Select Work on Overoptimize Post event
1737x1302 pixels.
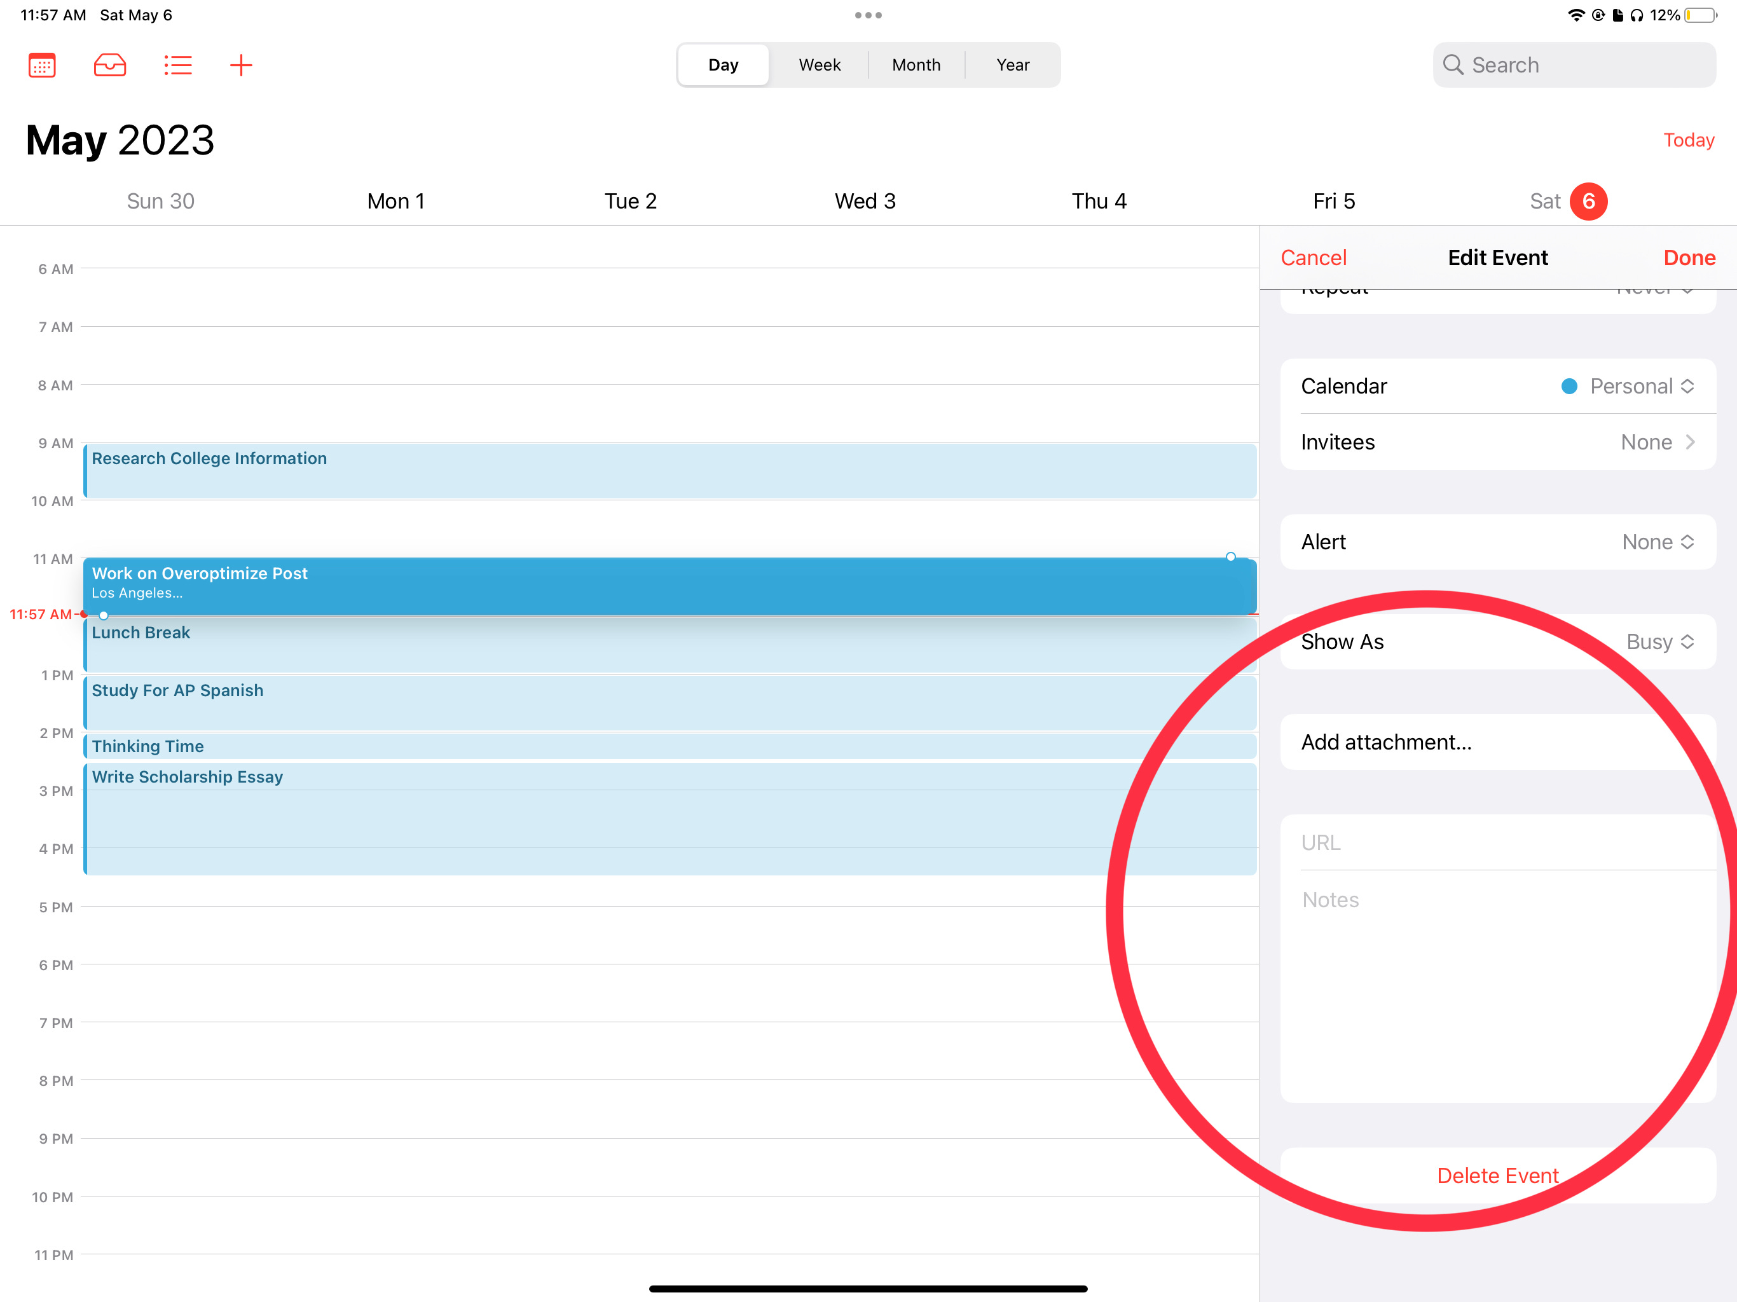670,586
